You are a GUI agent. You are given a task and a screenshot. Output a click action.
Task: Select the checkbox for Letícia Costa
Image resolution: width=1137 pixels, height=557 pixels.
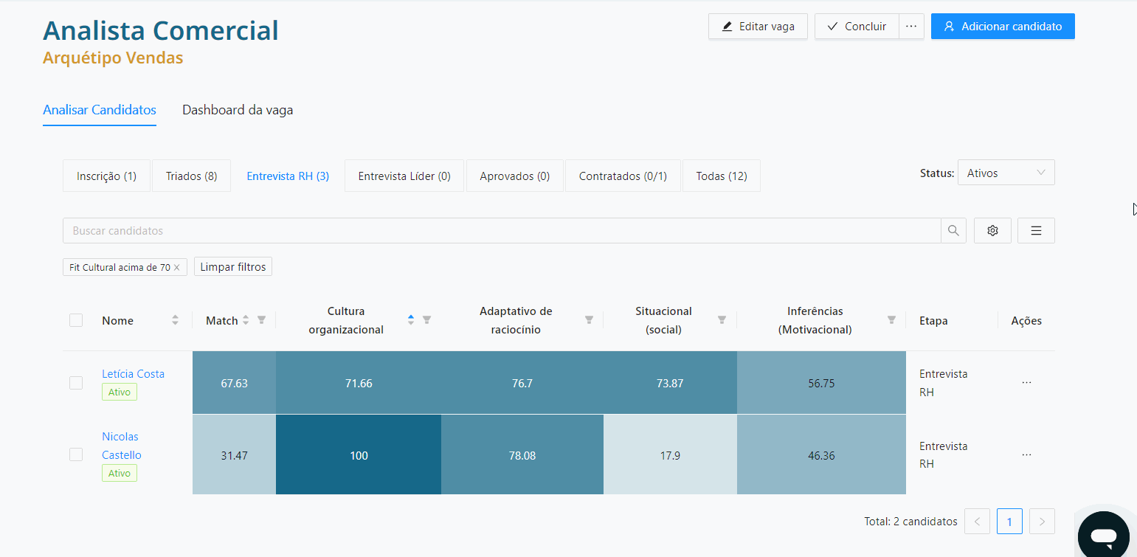[76, 382]
